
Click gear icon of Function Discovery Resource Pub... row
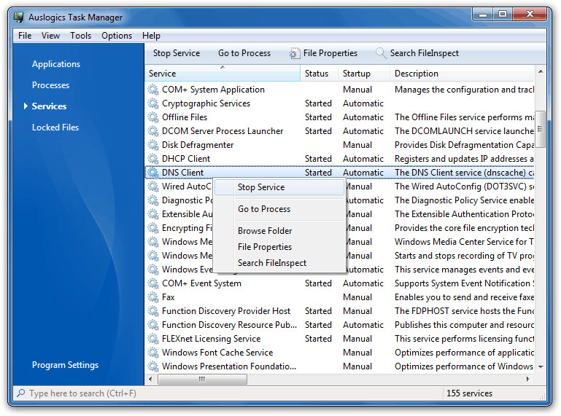click(x=153, y=325)
